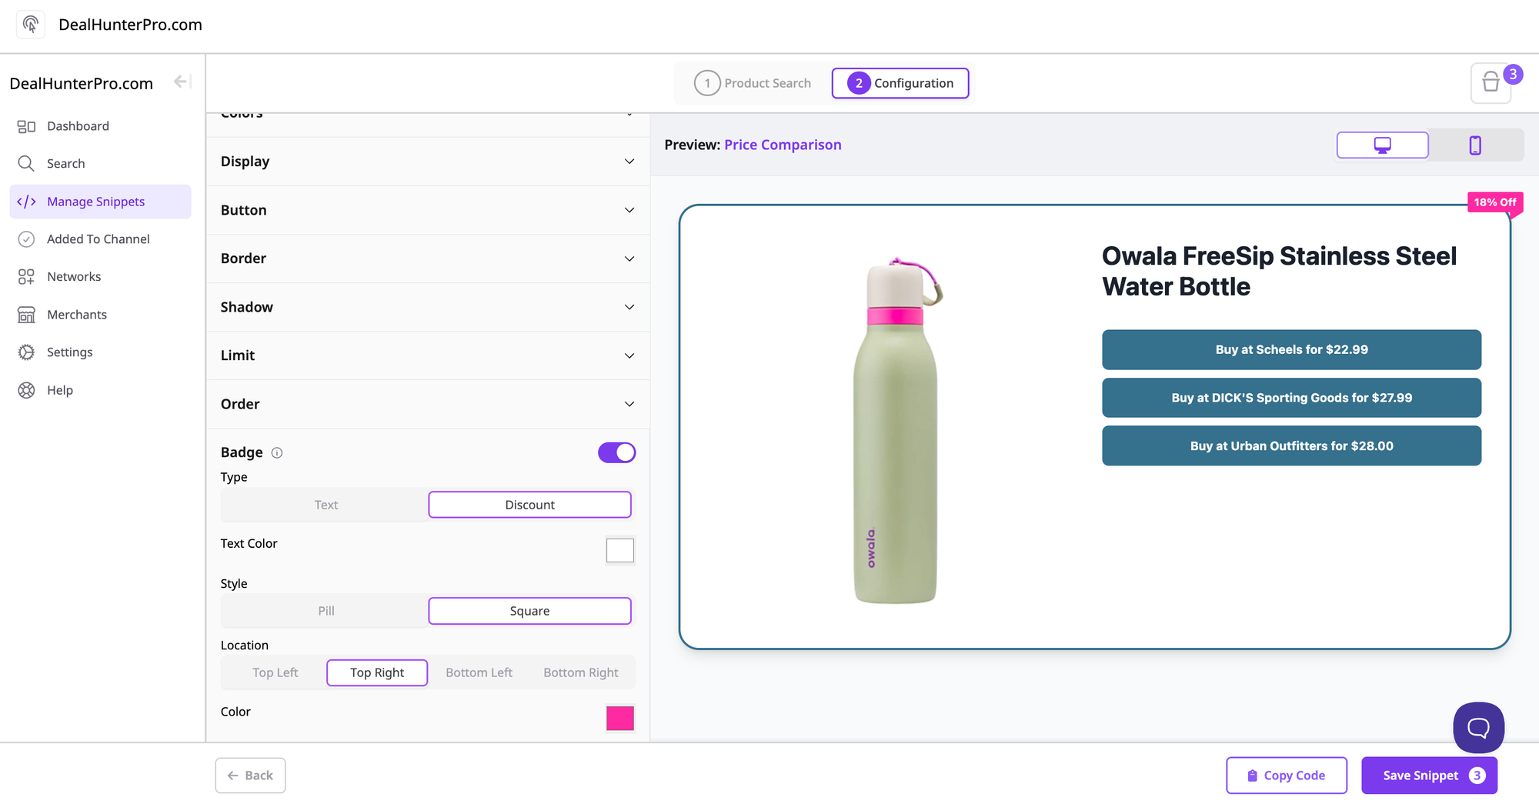Click Buy at DICK'S Sporting Goods button
Screen dimensions: 1539x804
tap(1291, 398)
